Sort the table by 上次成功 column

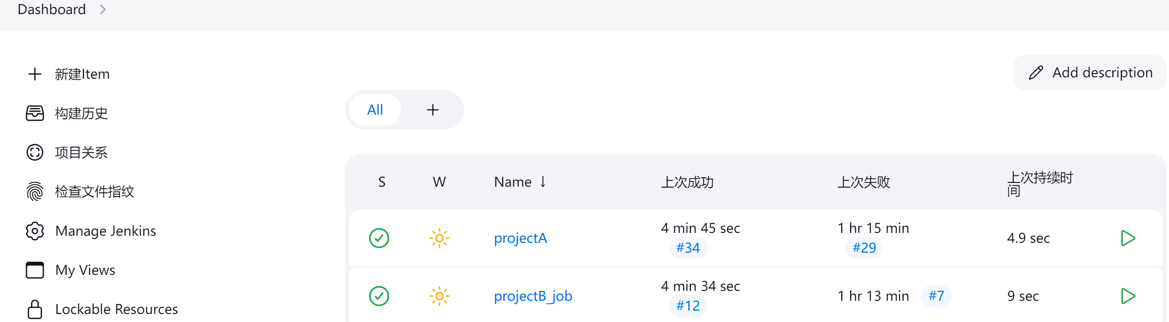(687, 182)
